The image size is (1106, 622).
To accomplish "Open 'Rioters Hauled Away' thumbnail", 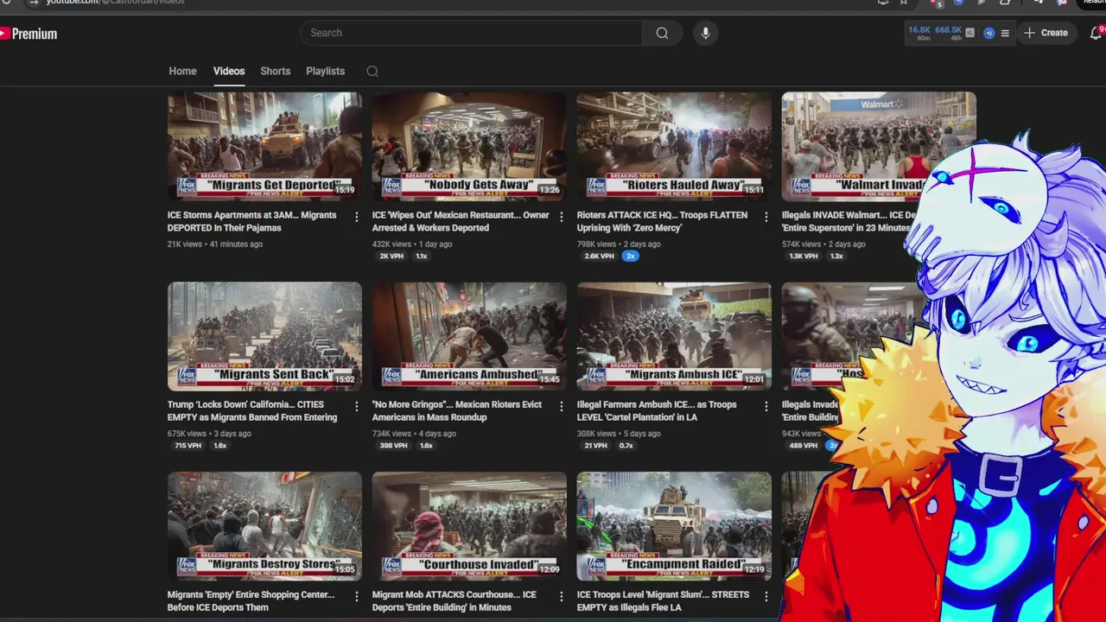I will (x=674, y=146).
